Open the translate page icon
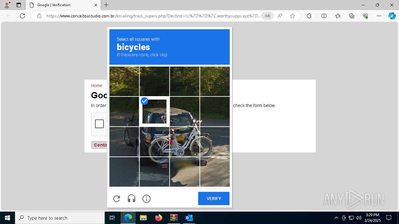The image size is (399, 224). point(267,16)
